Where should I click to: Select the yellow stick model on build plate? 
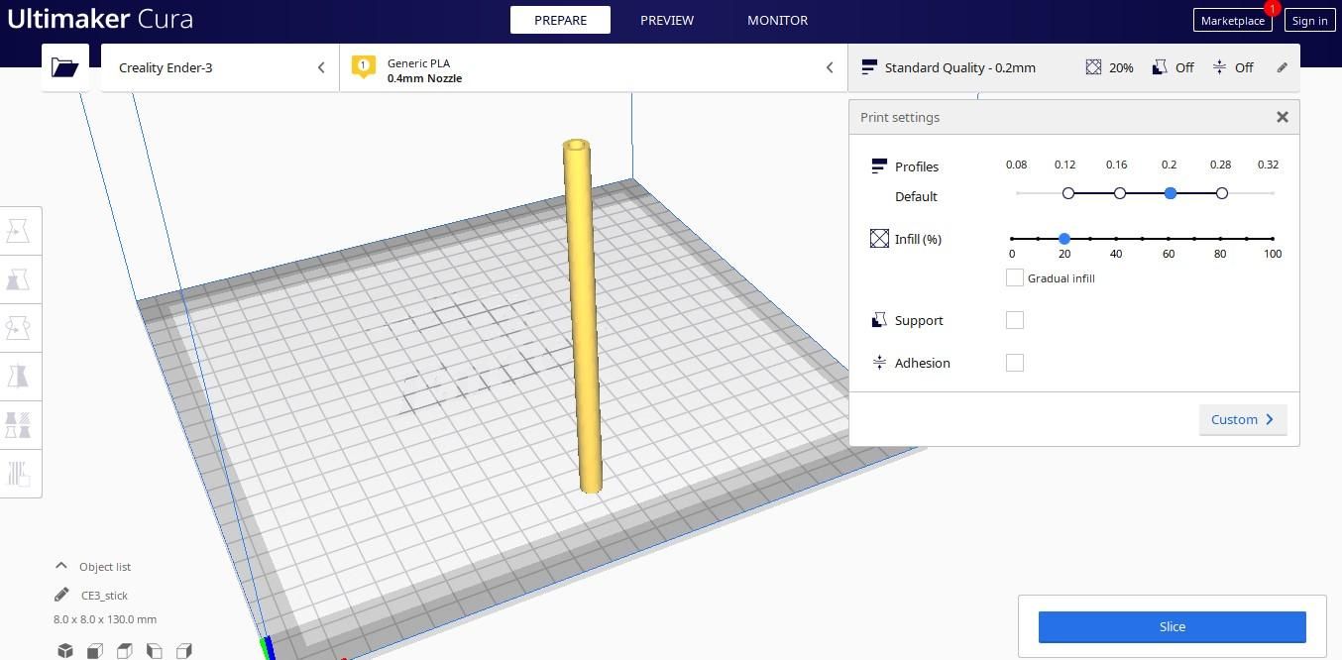584,316
